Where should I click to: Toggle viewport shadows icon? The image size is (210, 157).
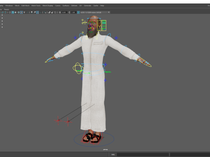tap(27, 12)
